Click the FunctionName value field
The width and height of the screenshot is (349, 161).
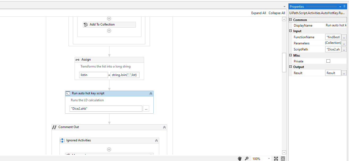[x=333, y=37]
